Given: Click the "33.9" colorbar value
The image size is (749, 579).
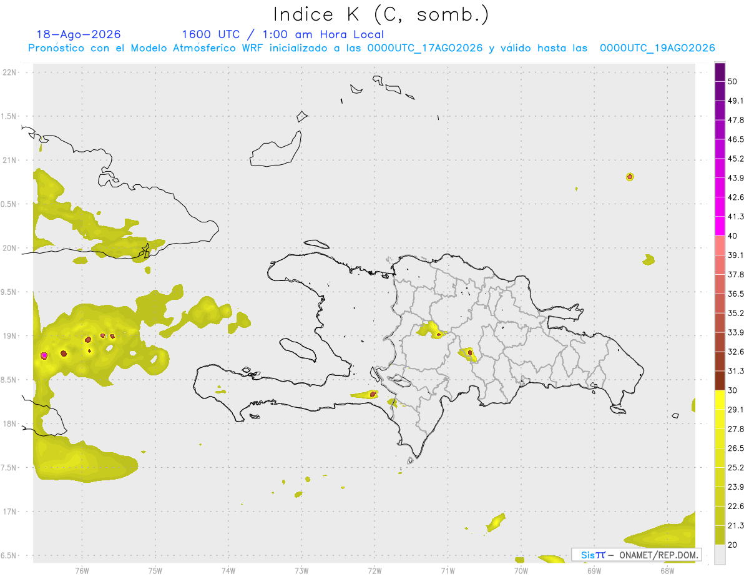Looking at the screenshot, I should click(x=736, y=332).
